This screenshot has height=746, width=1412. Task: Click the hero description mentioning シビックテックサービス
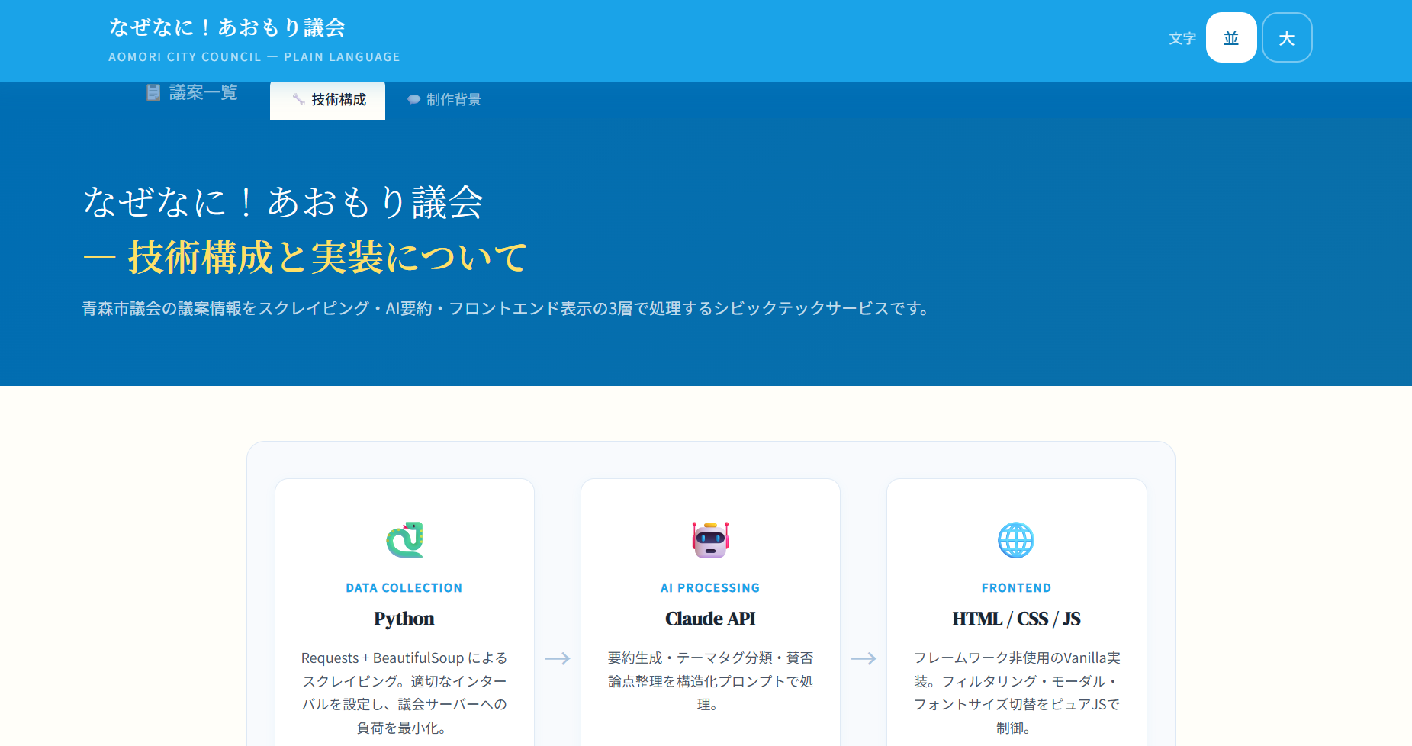(x=507, y=309)
